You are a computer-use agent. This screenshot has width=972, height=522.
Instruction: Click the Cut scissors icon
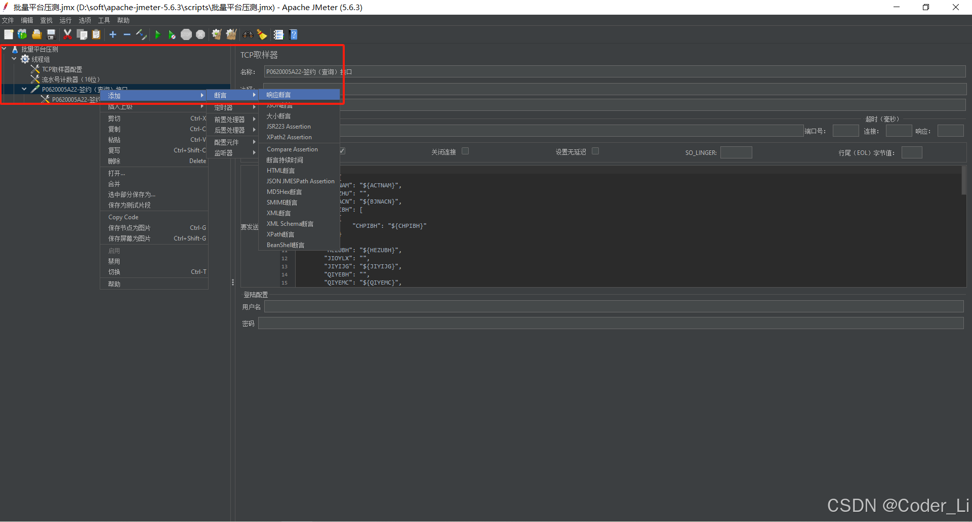click(x=67, y=34)
